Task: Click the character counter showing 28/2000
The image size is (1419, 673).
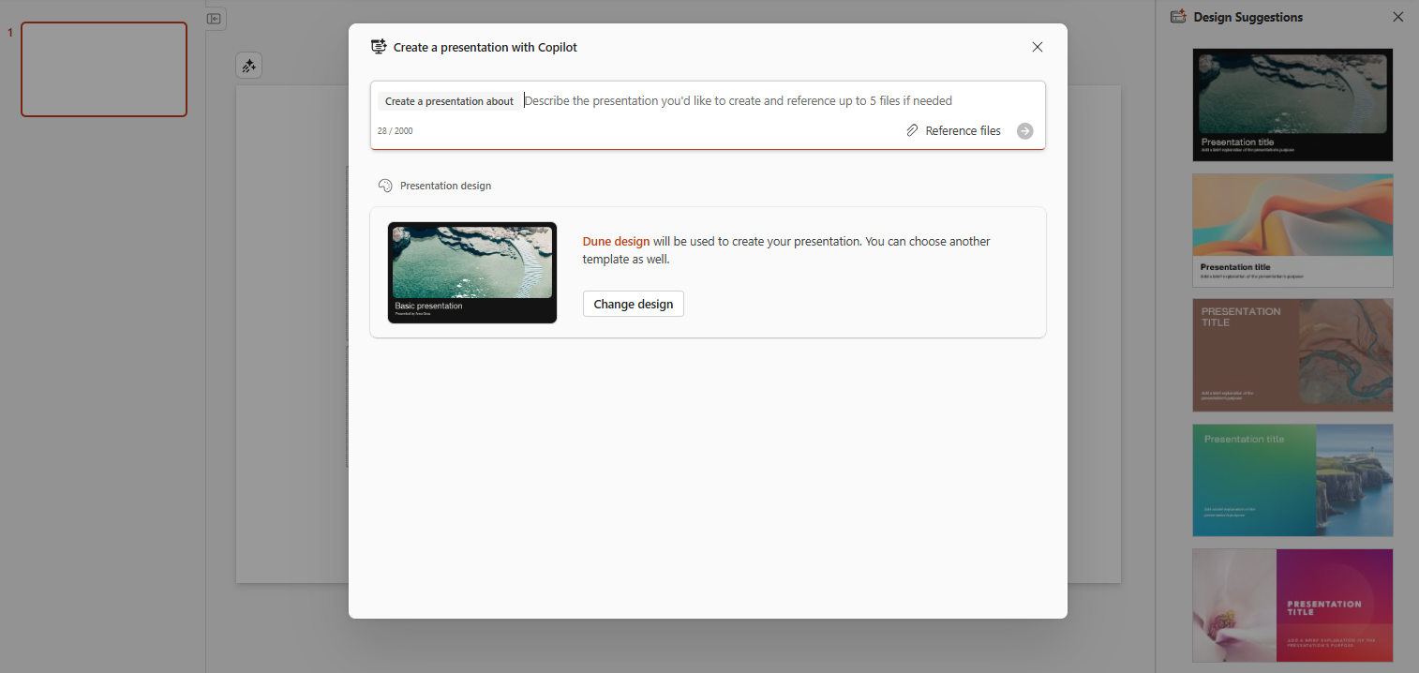Action: click(395, 130)
